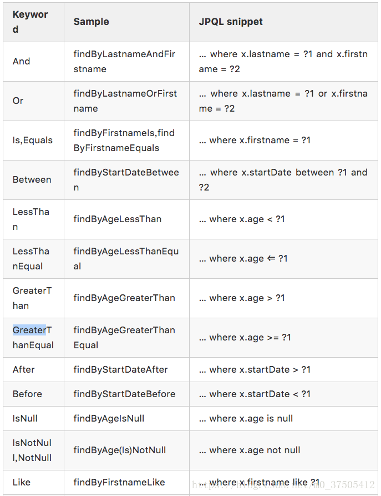Select the findByStartDateAfter sample cell
Image resolution: width=381 pixels, height=496 pixels.
click(126, 370)
